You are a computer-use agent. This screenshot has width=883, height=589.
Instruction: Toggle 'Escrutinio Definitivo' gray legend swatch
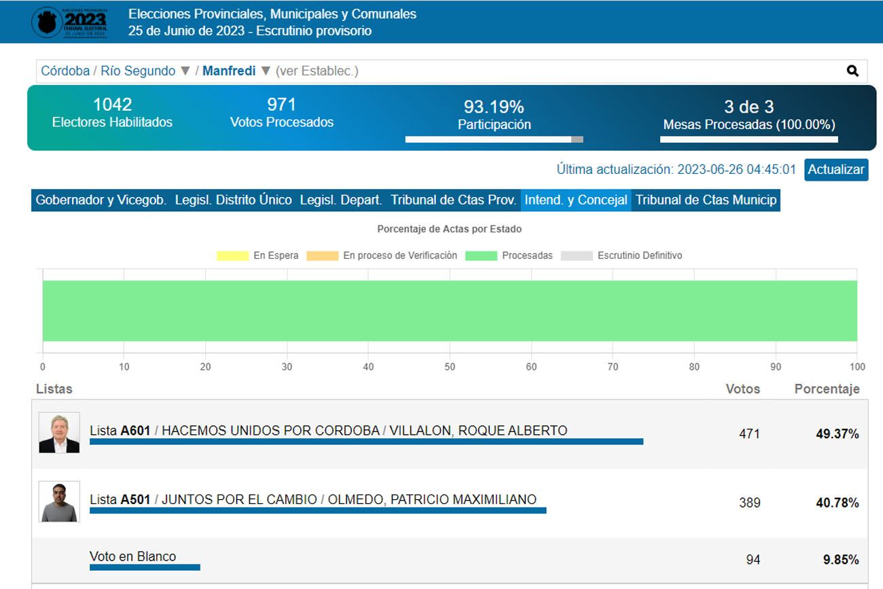coord(577,255)
